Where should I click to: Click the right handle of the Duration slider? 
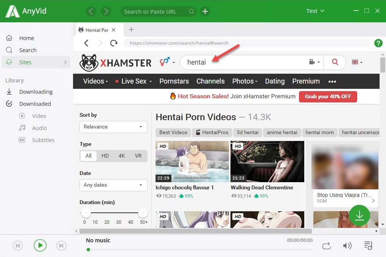tap(143, 213)
